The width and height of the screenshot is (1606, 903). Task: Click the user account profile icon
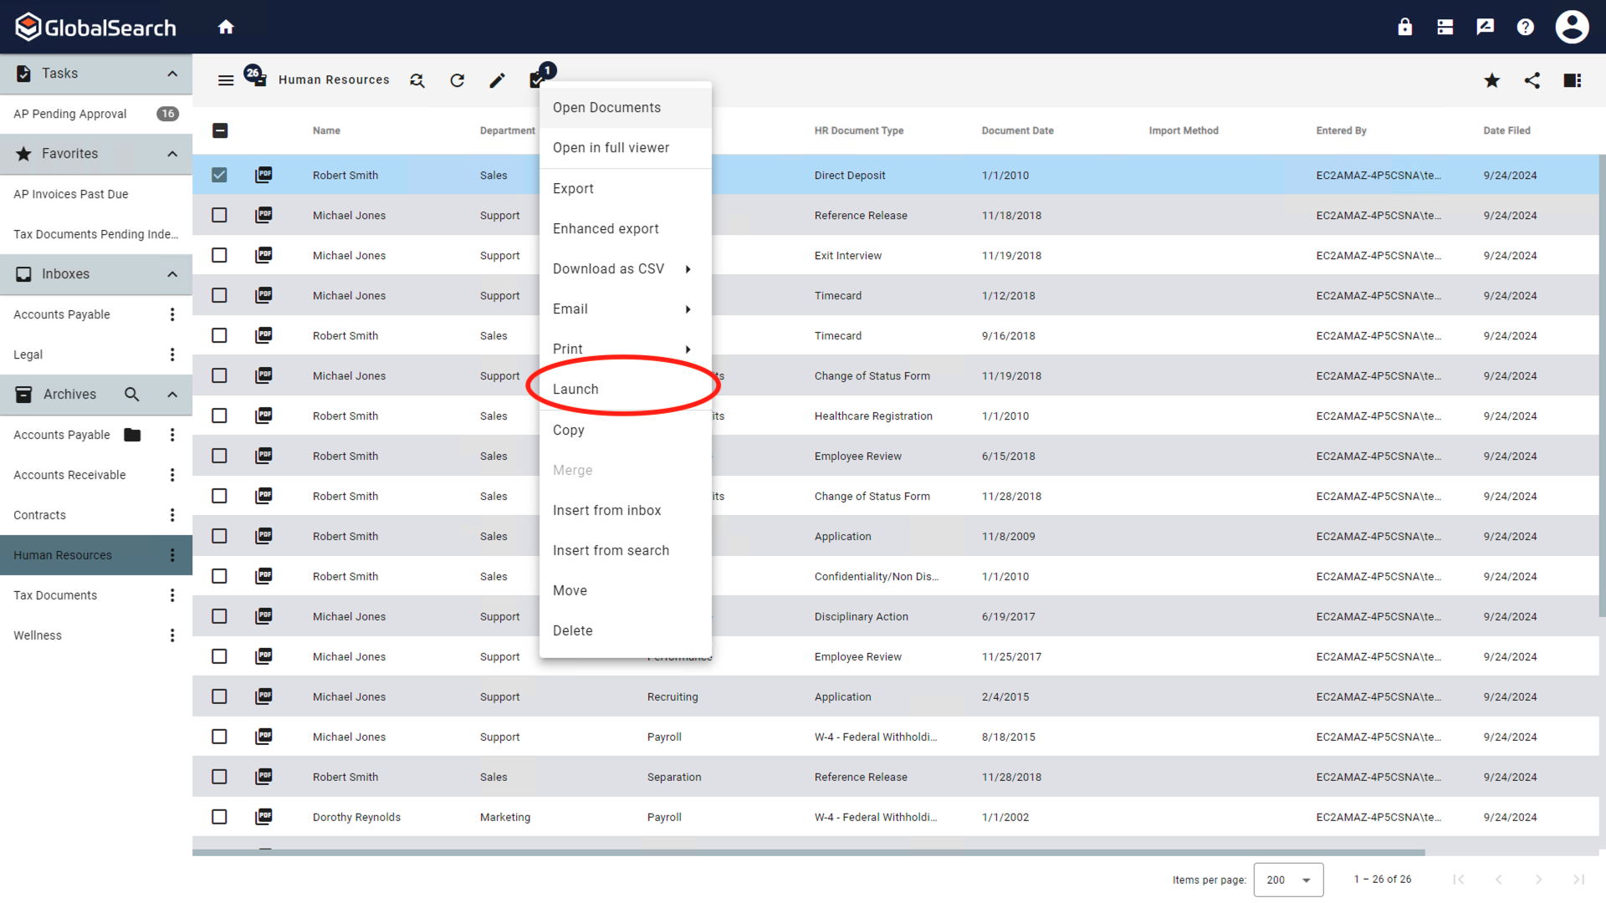1572,26
